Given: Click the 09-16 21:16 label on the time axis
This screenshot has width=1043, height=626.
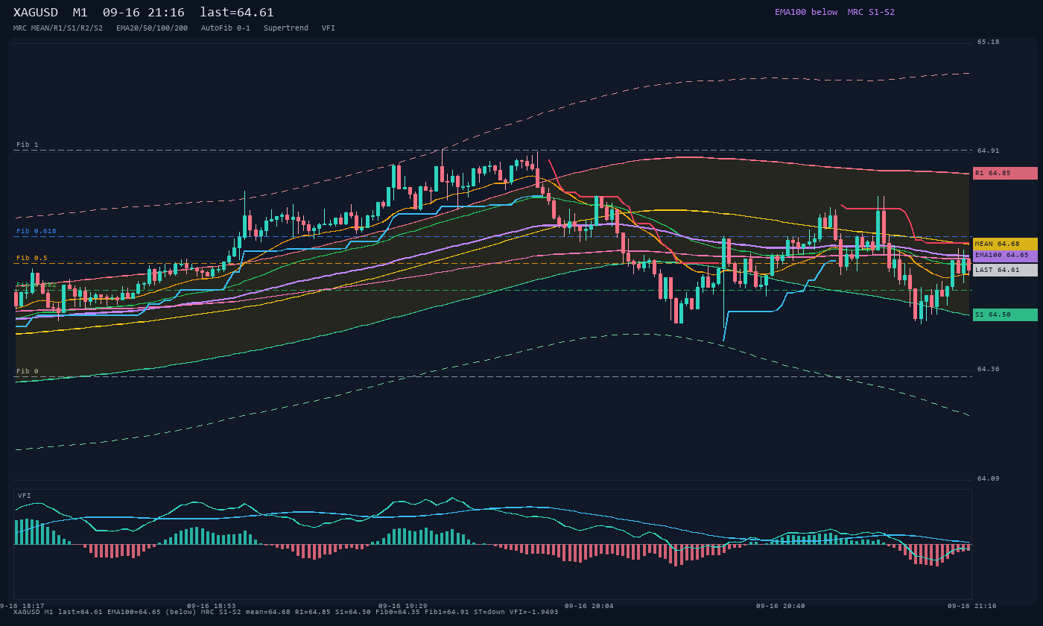Looking at the screenshot, I should coord(972,606).
